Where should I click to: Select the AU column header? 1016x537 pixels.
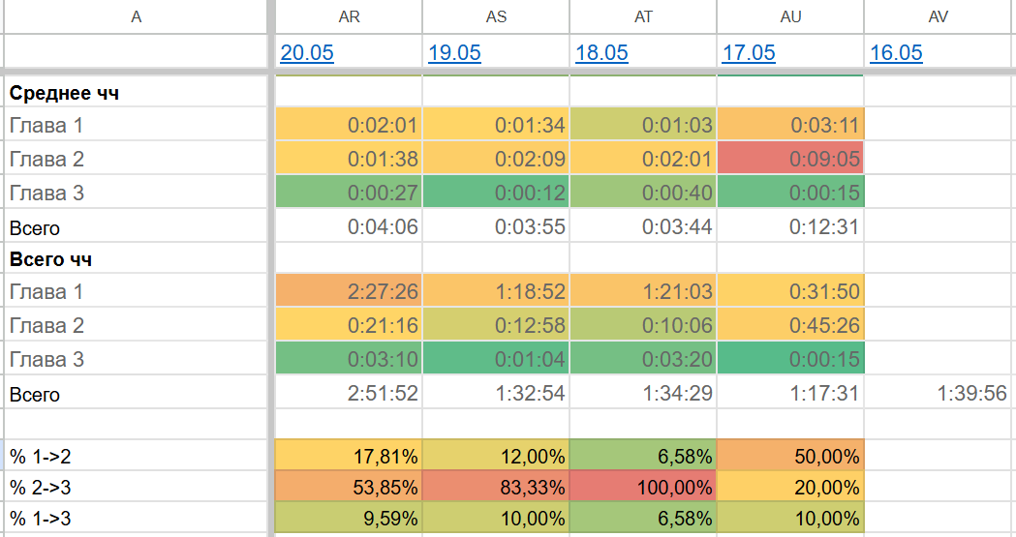pyautogui.click(x=790, y=16)
